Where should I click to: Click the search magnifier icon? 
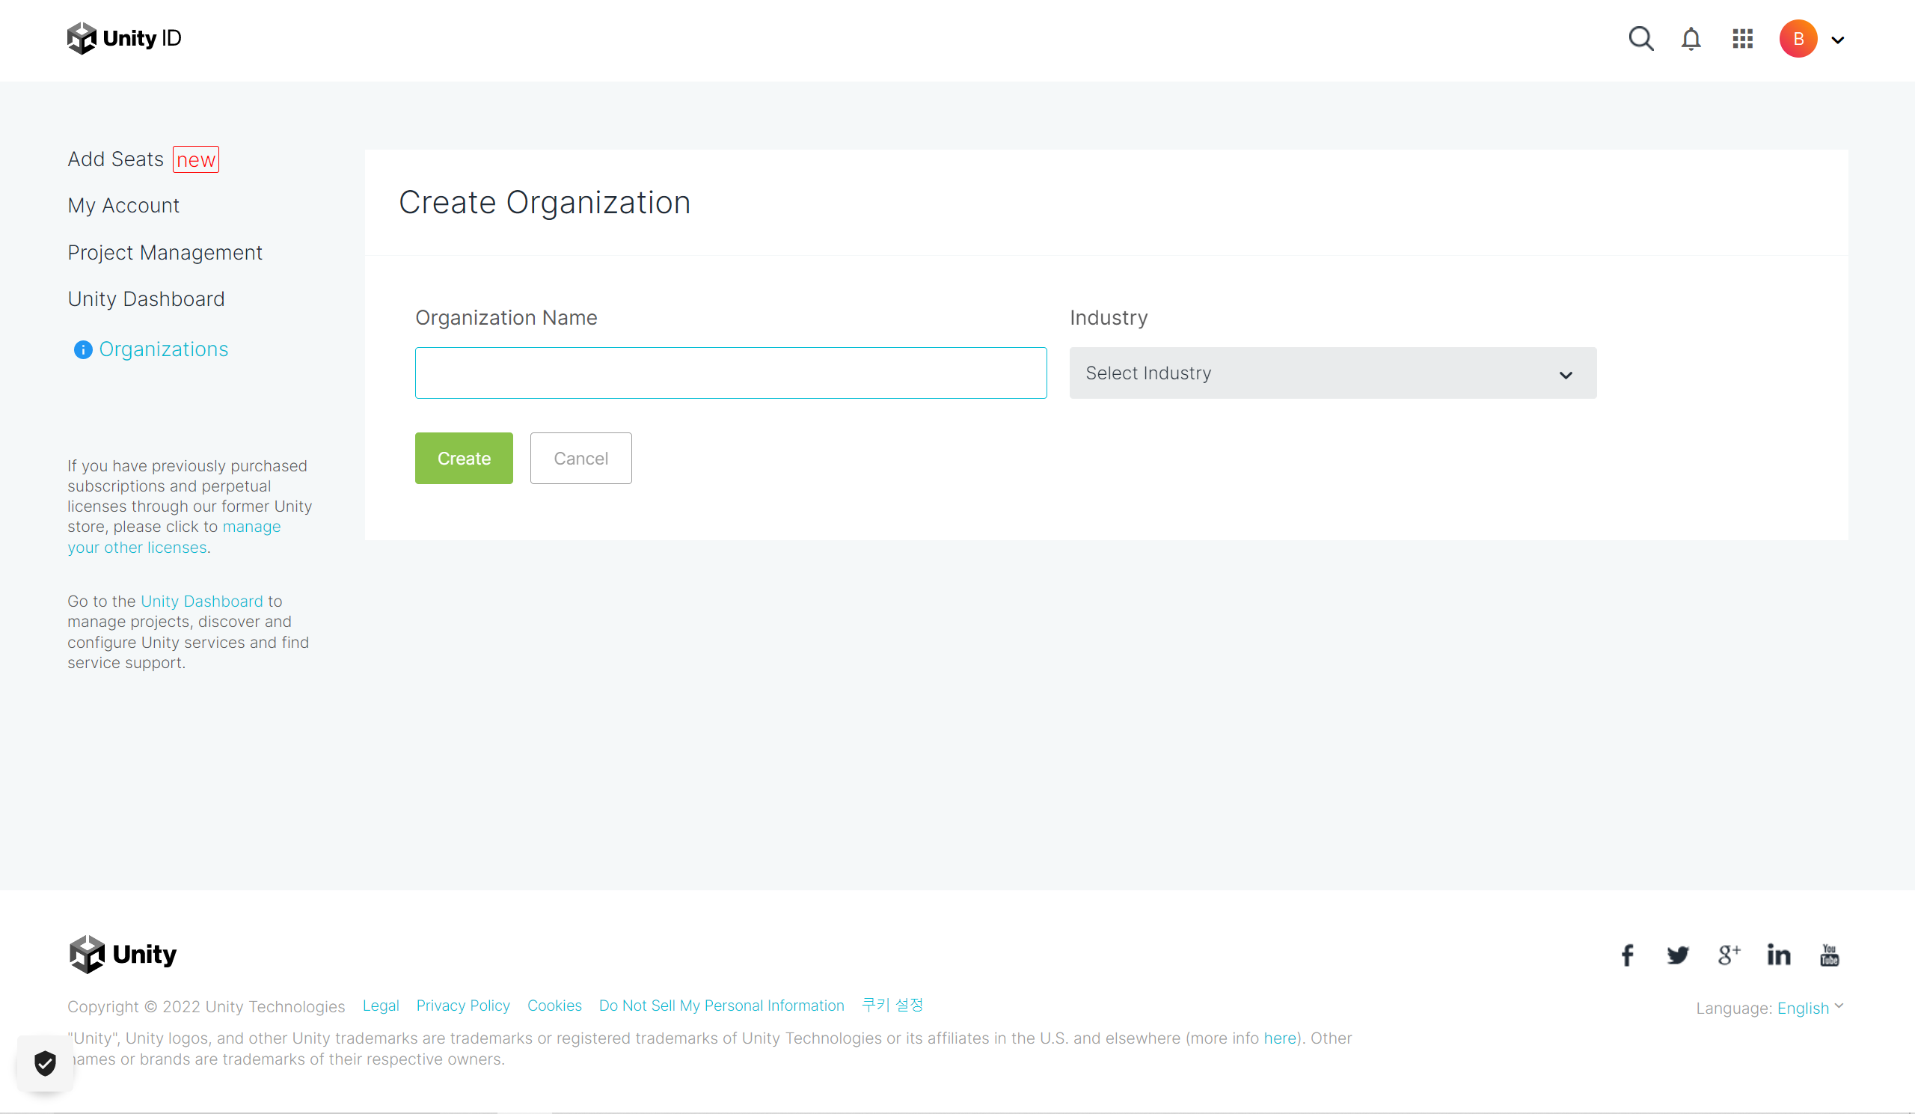(x=1640, y=38)
